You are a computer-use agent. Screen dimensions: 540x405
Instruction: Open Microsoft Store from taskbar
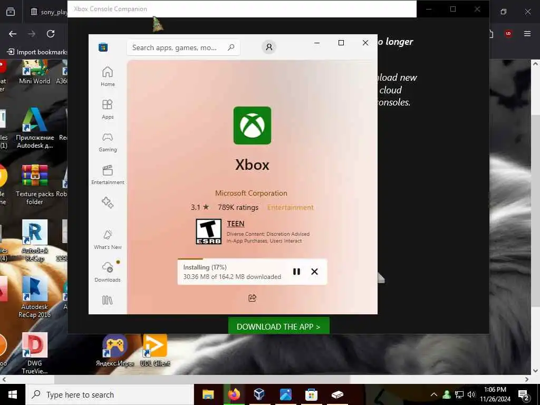click(311, 394)
